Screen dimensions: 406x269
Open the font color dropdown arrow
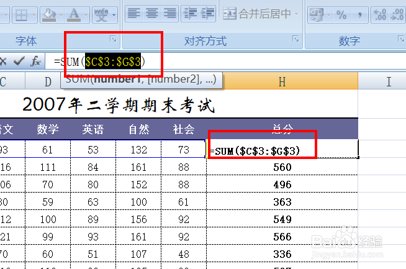click(x=86, y=16)
